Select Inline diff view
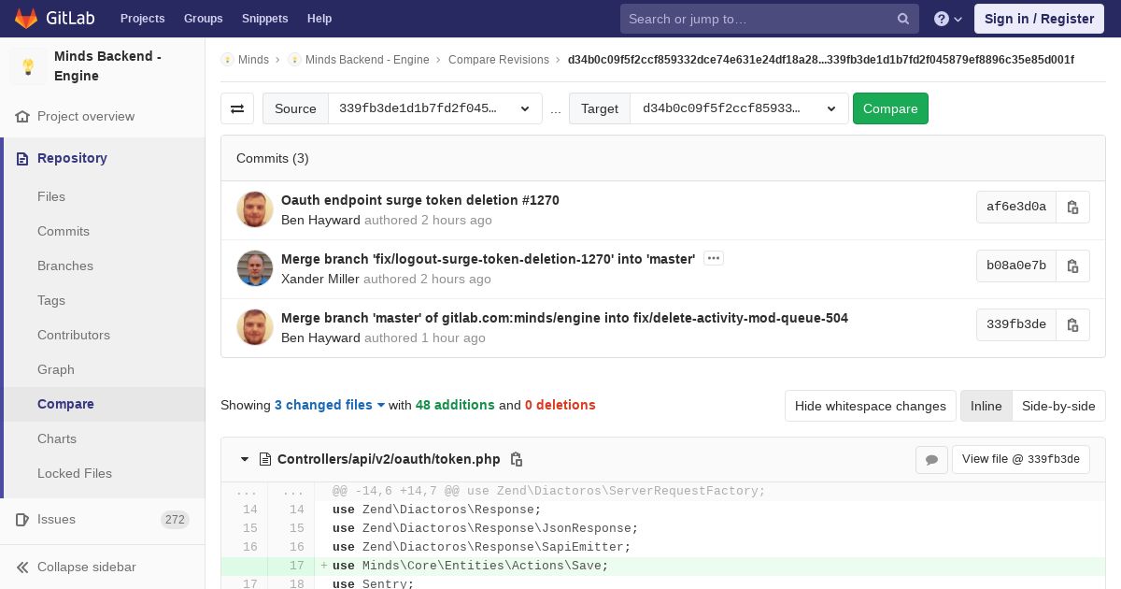This screenshot has width=1121, height=589. point(986,406)
